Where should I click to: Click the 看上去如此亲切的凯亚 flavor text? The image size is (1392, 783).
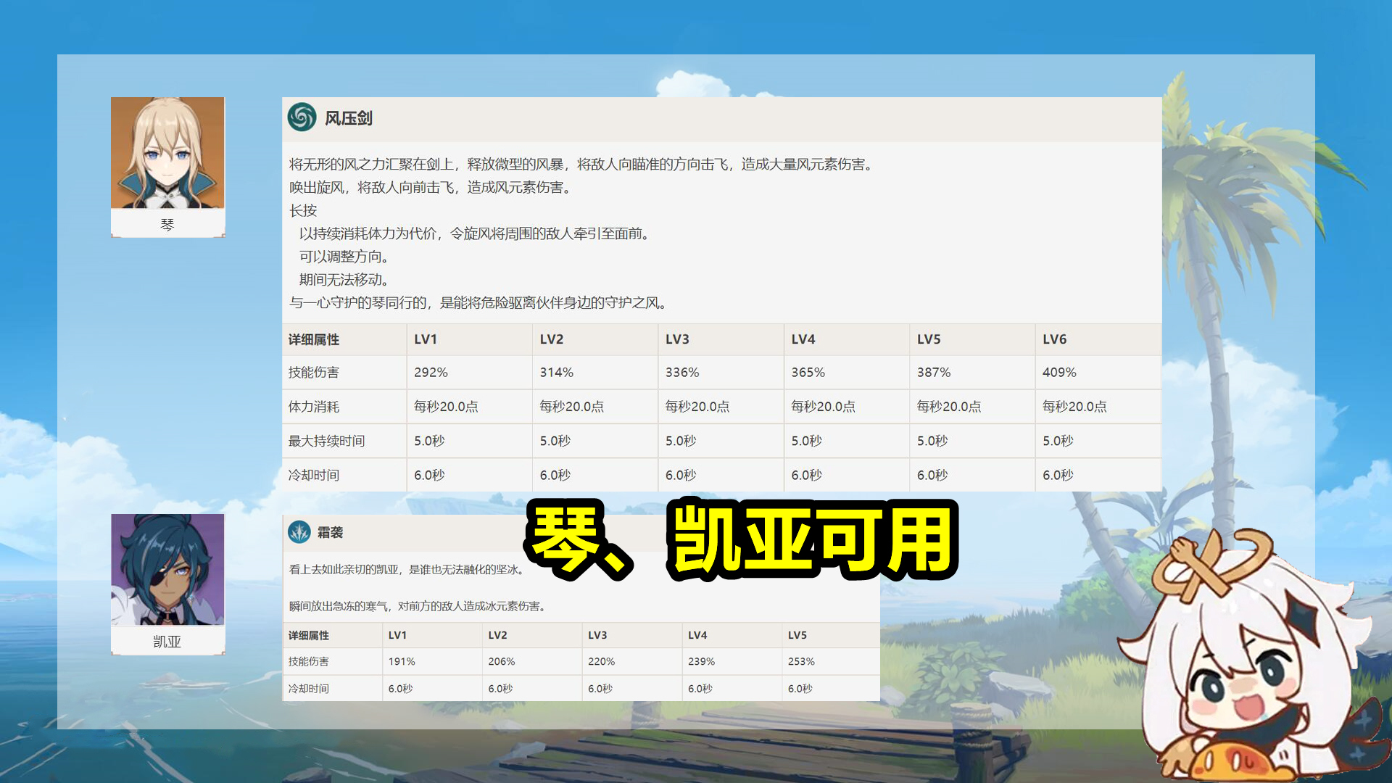[x=407, y=570]
